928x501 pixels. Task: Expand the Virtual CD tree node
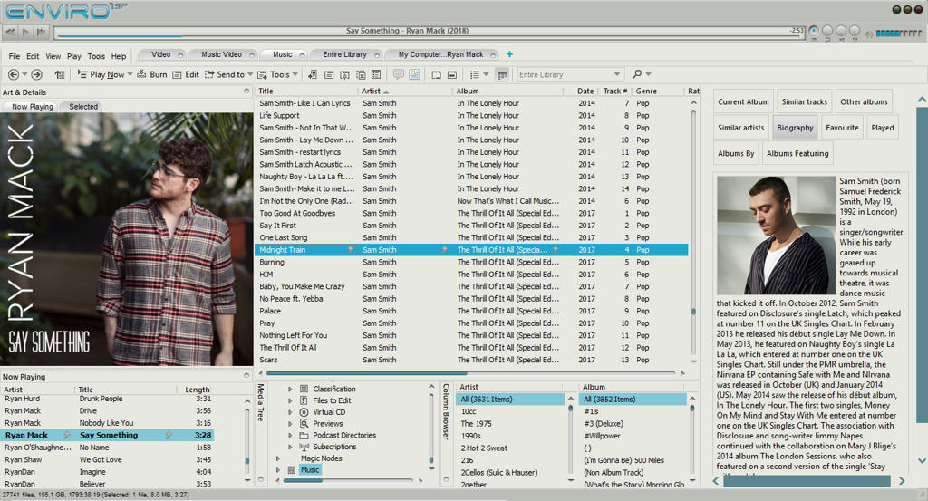pyautogui.click(x=290, y=412)
